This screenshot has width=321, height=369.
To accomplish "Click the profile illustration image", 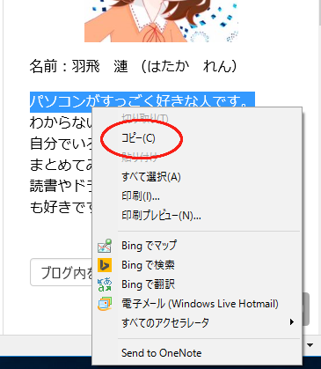I will [x=161, y=21].
